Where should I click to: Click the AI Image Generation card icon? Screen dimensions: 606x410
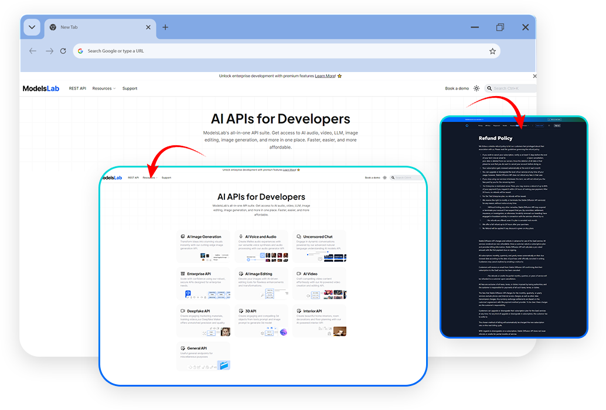pyautogui.click(x=183, y=236)
